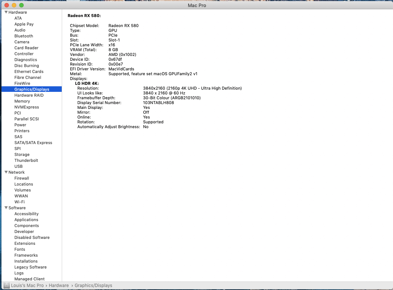Select Applications under Software
The width and height of the screenshot is (393, 290).
click(26, 220)
